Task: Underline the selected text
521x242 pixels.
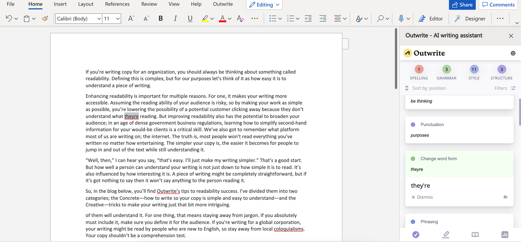Action: 190,18
